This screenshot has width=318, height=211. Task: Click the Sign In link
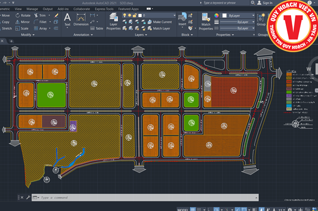[x=267, y=3]
